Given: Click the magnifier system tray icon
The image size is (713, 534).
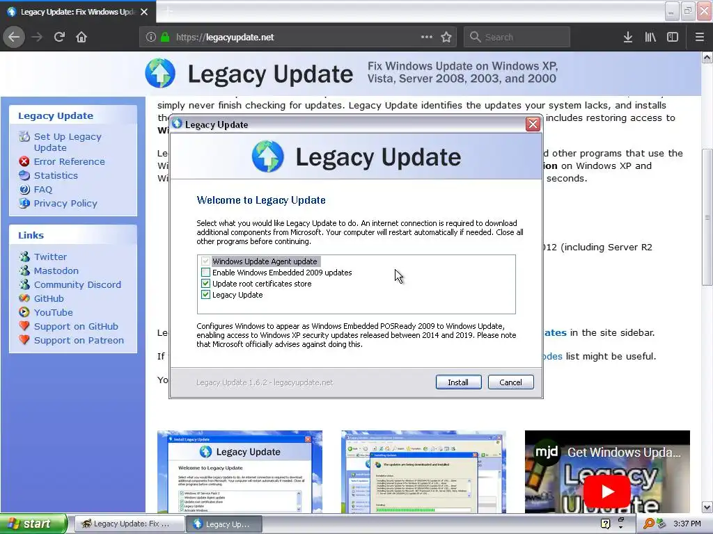Looking at the screenshot, I should (648, 524).
